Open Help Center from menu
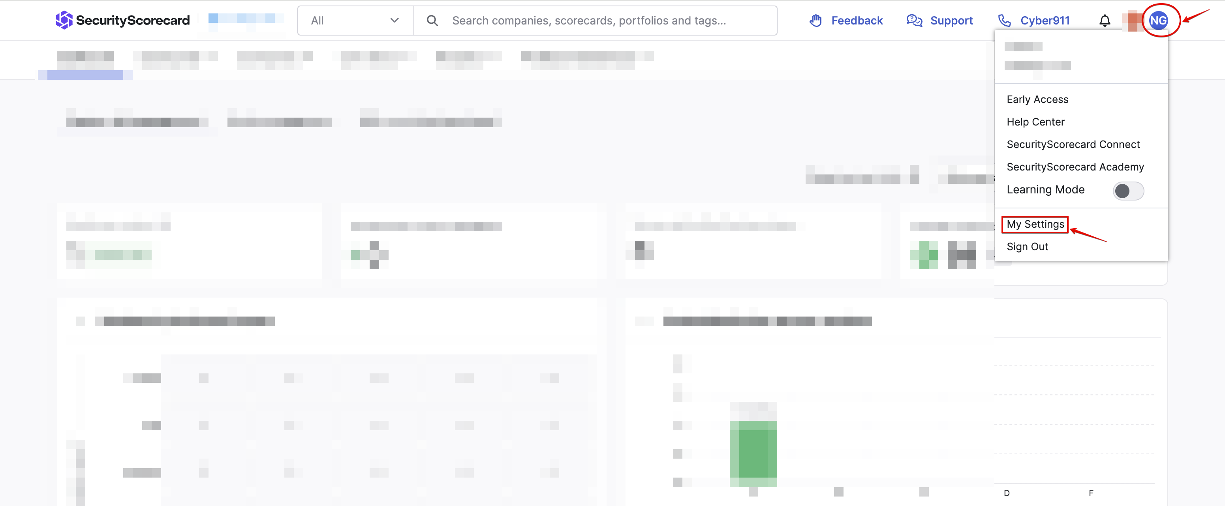This screenshot has width=1225, height=506. [x=1035, y=122]
